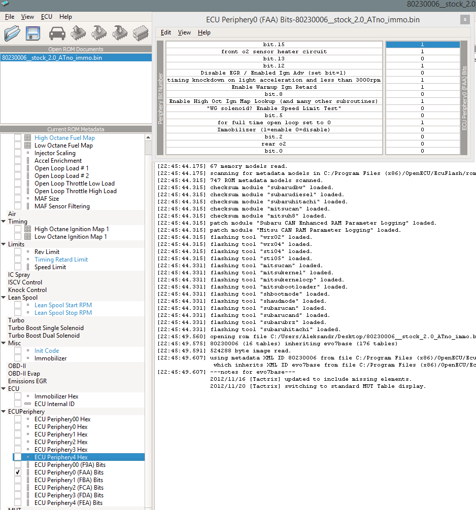Screen dimensions: 476x510
Task: Tick the Rev Limit checkbox
Action: click(x=18, y=252)
